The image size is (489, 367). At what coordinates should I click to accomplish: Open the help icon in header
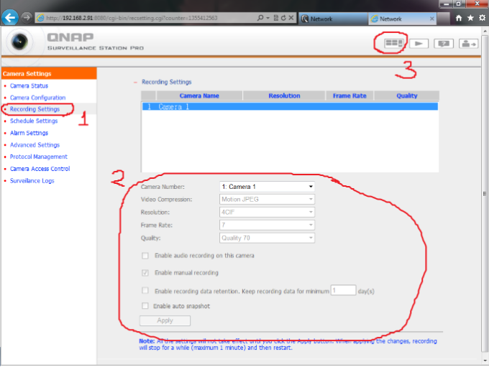[444, 43]
